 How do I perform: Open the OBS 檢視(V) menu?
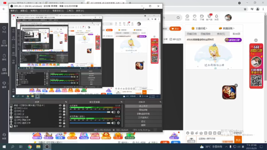pyautogui.click(x=34, y=11)
